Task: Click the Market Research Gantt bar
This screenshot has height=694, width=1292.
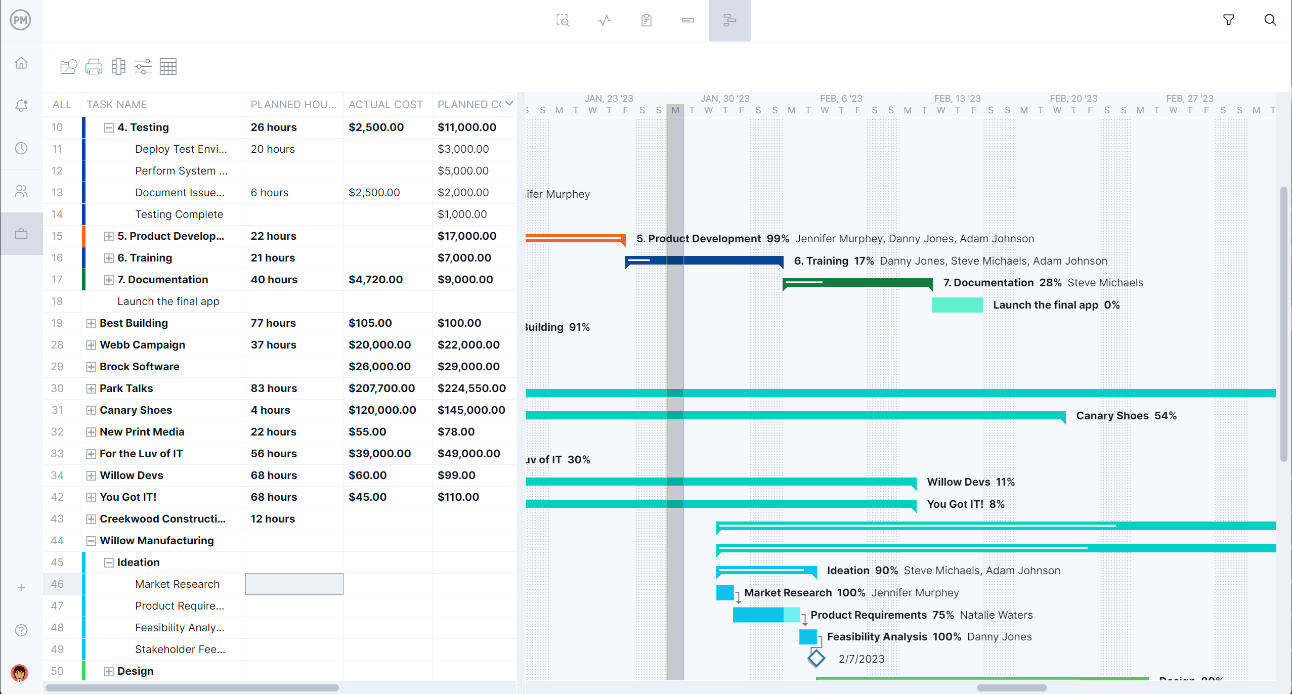Action: 725,592
